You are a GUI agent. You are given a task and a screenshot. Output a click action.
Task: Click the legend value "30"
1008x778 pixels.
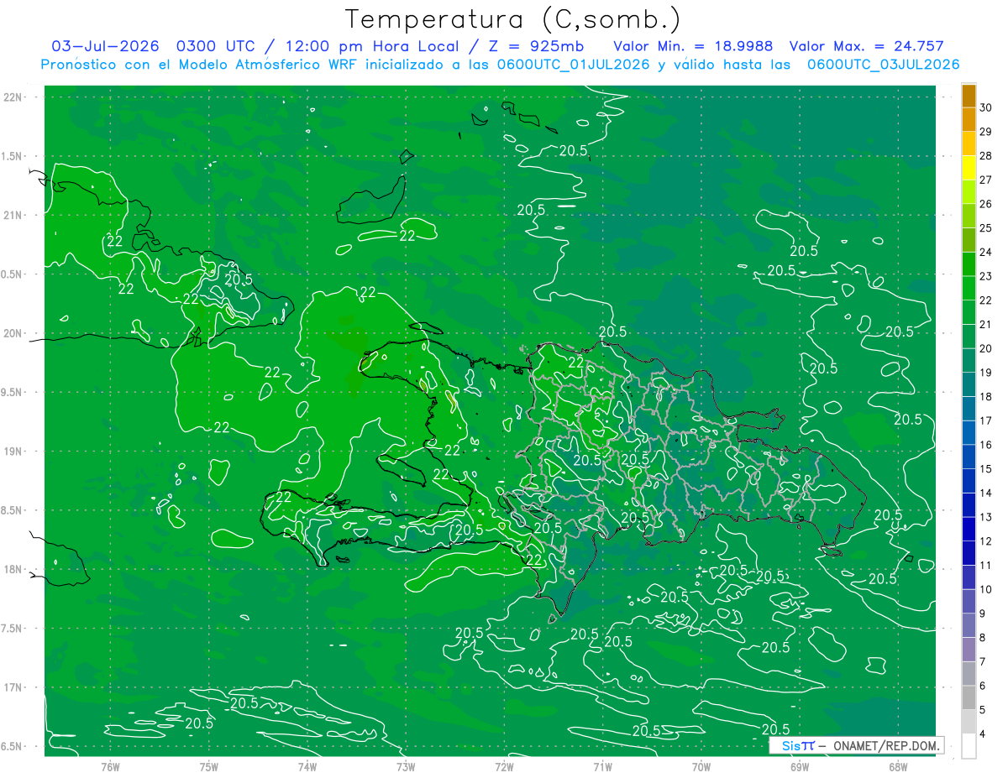point(986,108)
